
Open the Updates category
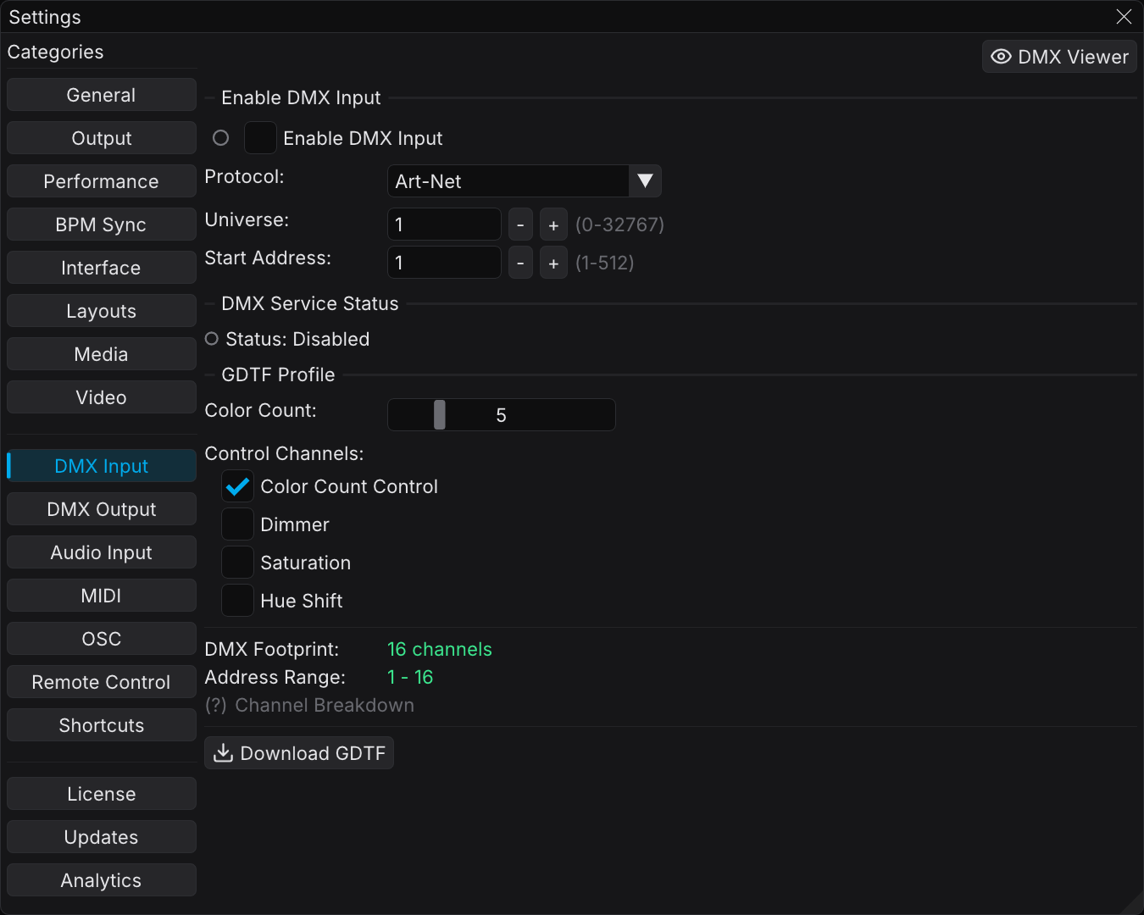click(102, 837)
